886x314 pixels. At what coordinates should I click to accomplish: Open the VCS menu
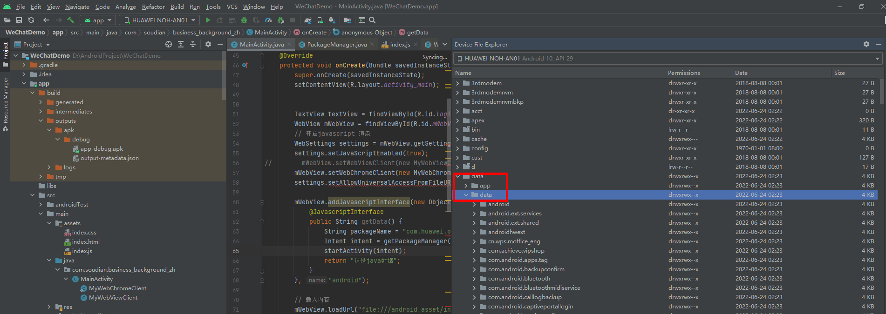(x=232, y=7)
